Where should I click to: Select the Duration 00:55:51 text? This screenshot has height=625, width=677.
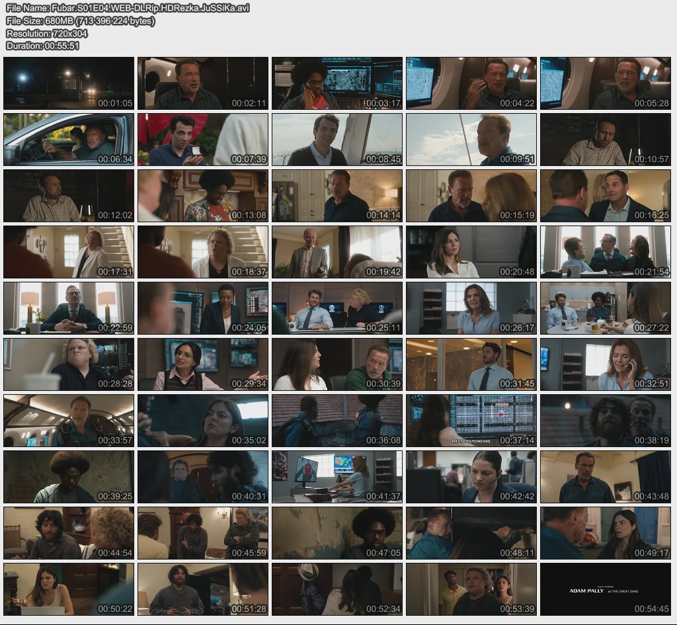pos(43,46)
